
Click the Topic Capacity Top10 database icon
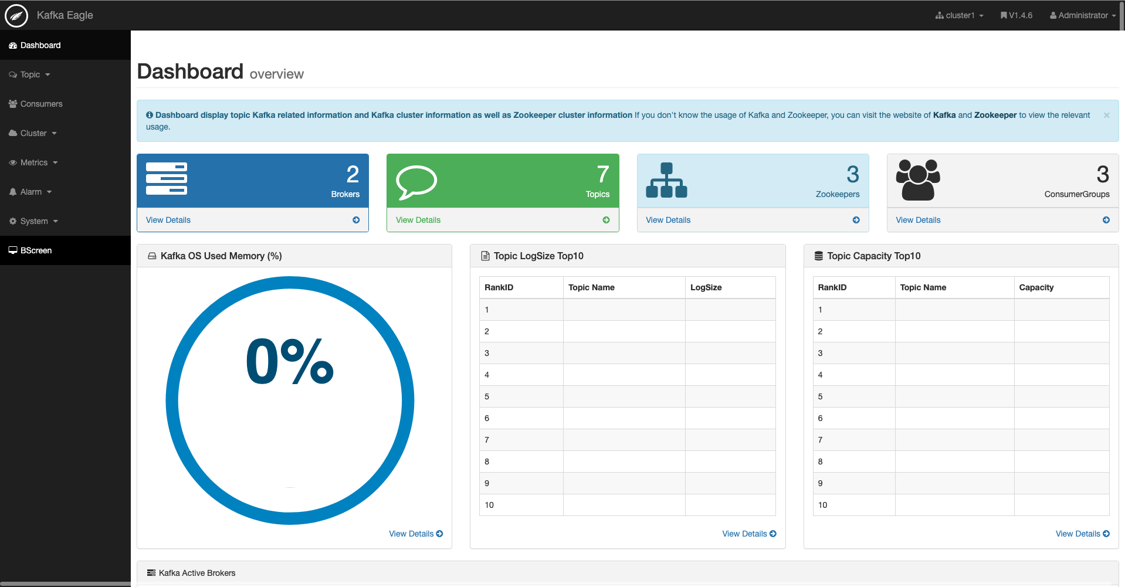[x=819, y=256]
